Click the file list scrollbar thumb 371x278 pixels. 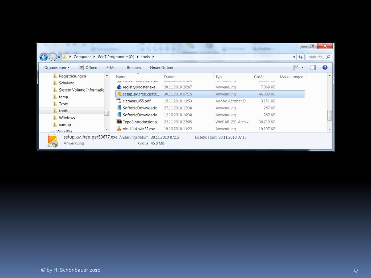330,115
